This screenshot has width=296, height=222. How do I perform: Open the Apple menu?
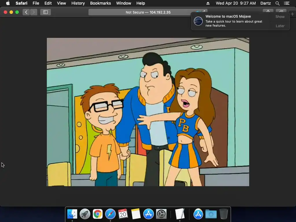[8, 3]
